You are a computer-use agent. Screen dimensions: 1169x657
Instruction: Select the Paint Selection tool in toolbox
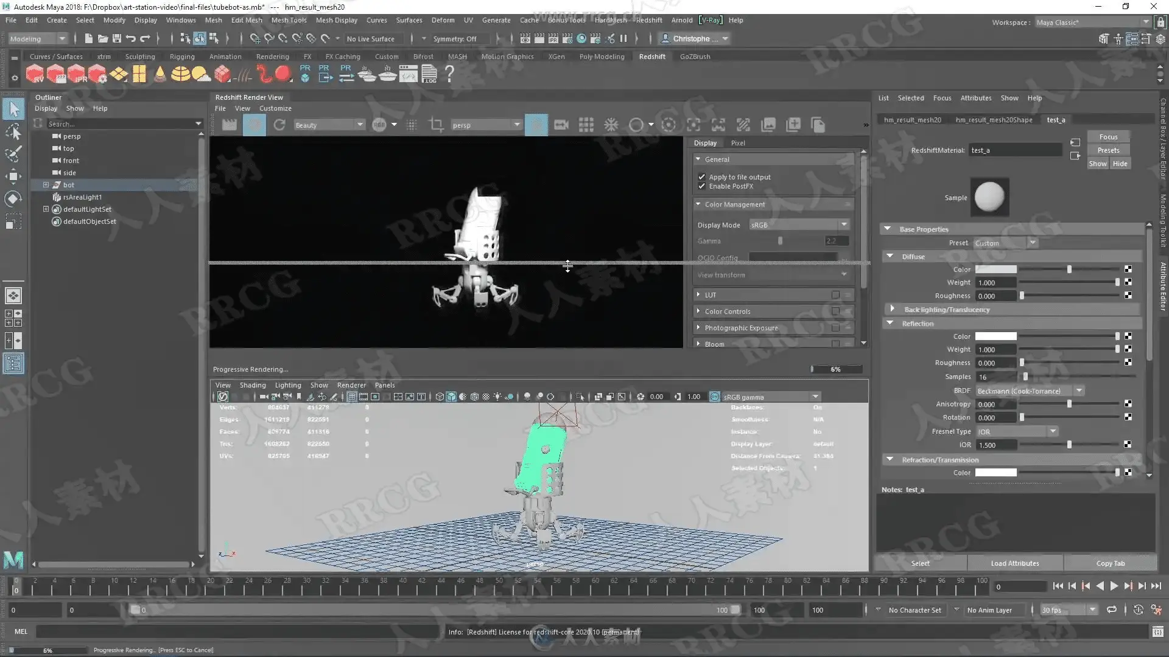[x=13, y=154]
